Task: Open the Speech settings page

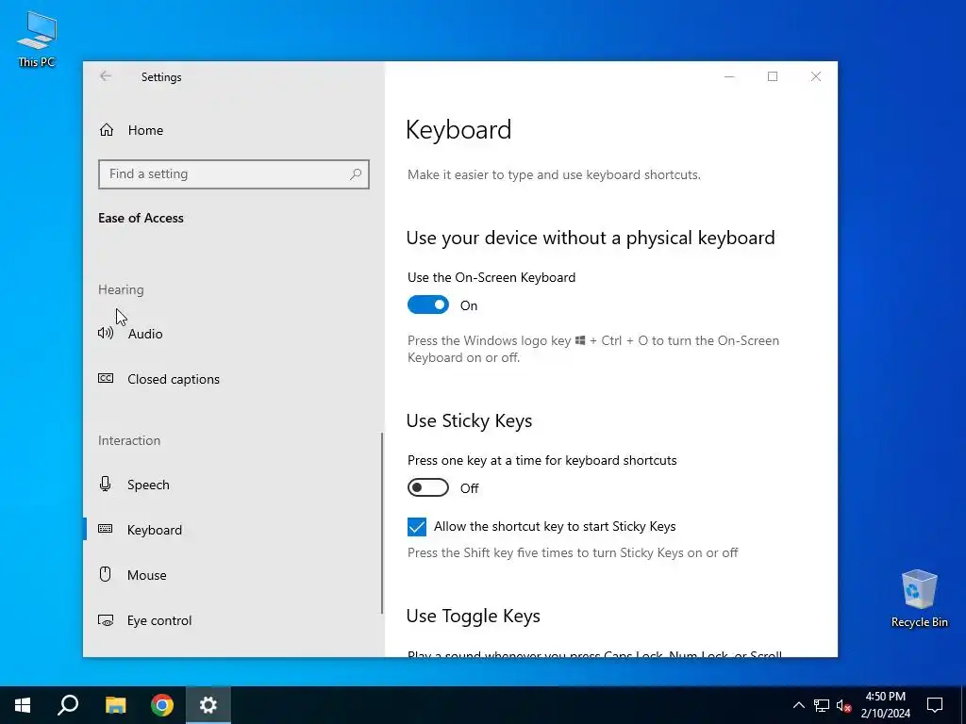Action: 233,485
